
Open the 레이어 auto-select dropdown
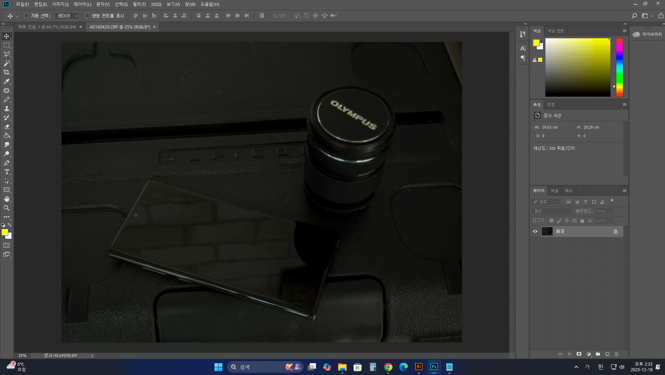pos(67,16)
